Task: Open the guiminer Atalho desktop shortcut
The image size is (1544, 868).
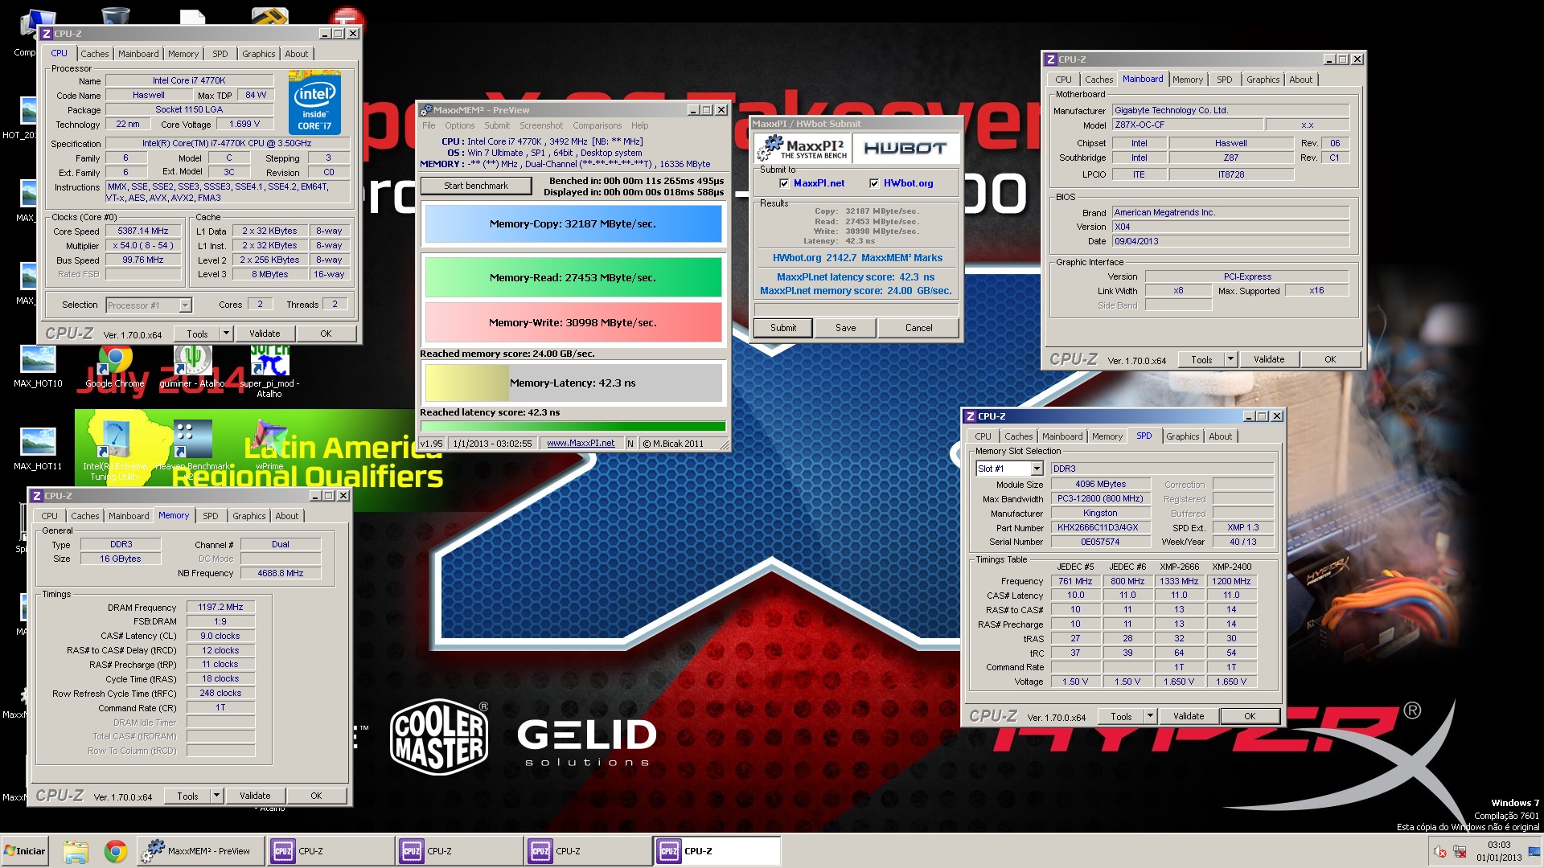Action: tap(192, 368)
